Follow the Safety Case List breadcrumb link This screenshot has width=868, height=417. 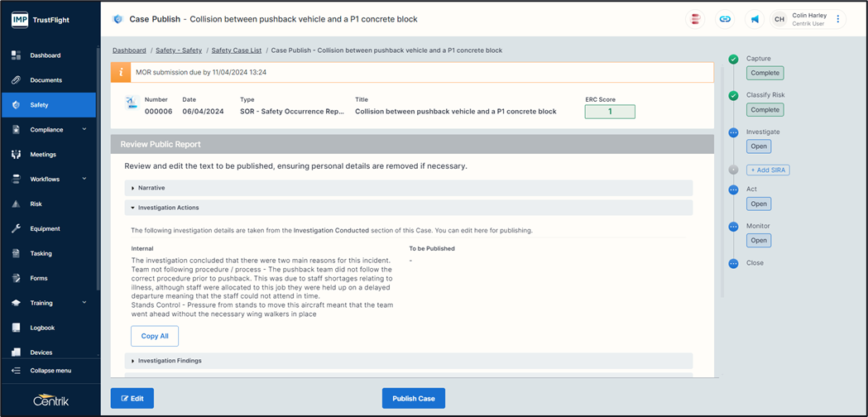[235, 50]
